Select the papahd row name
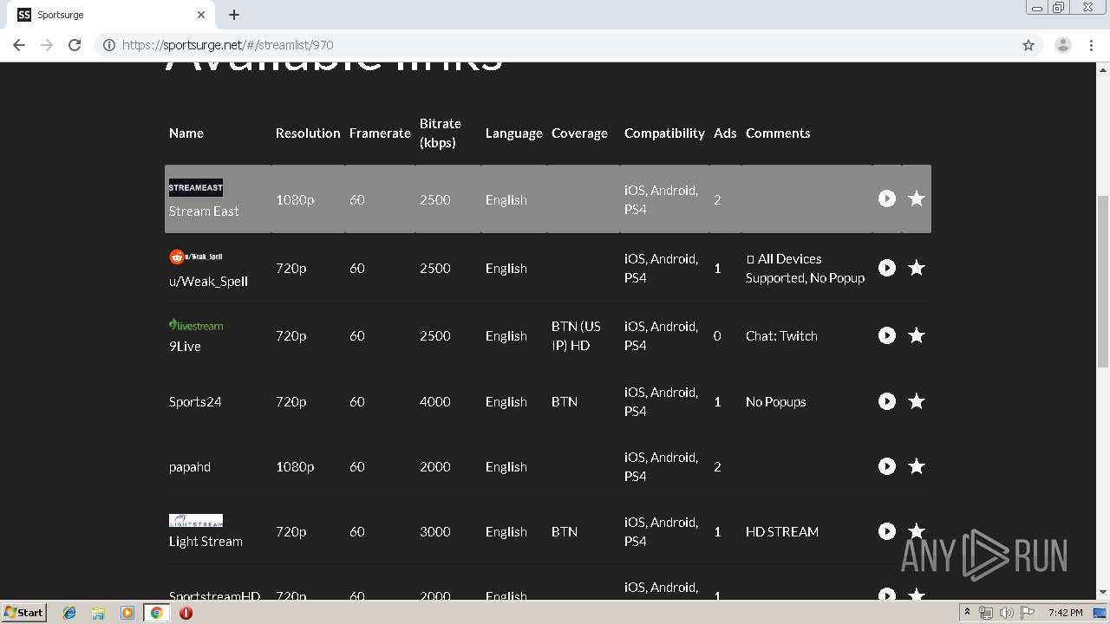Screen dimensions: 1110x624 point(190,466)
